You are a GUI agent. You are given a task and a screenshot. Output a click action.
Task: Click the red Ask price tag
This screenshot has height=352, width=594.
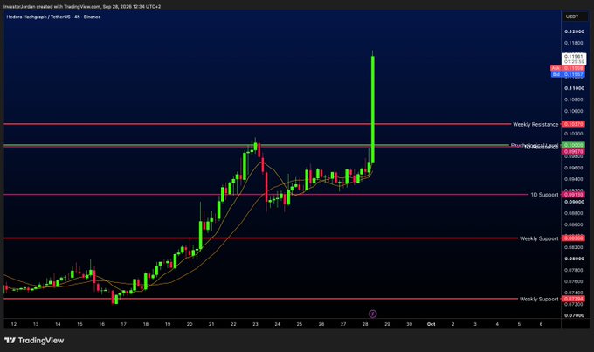pos(568,68)
